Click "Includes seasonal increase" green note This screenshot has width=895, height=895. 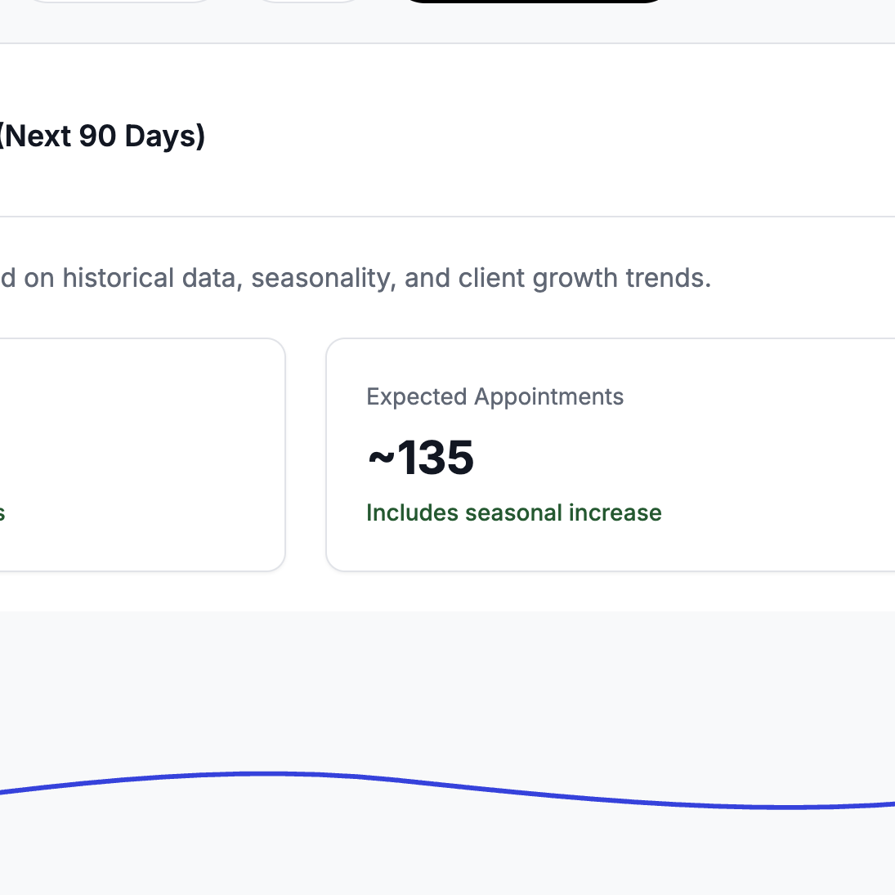point(513,513)
